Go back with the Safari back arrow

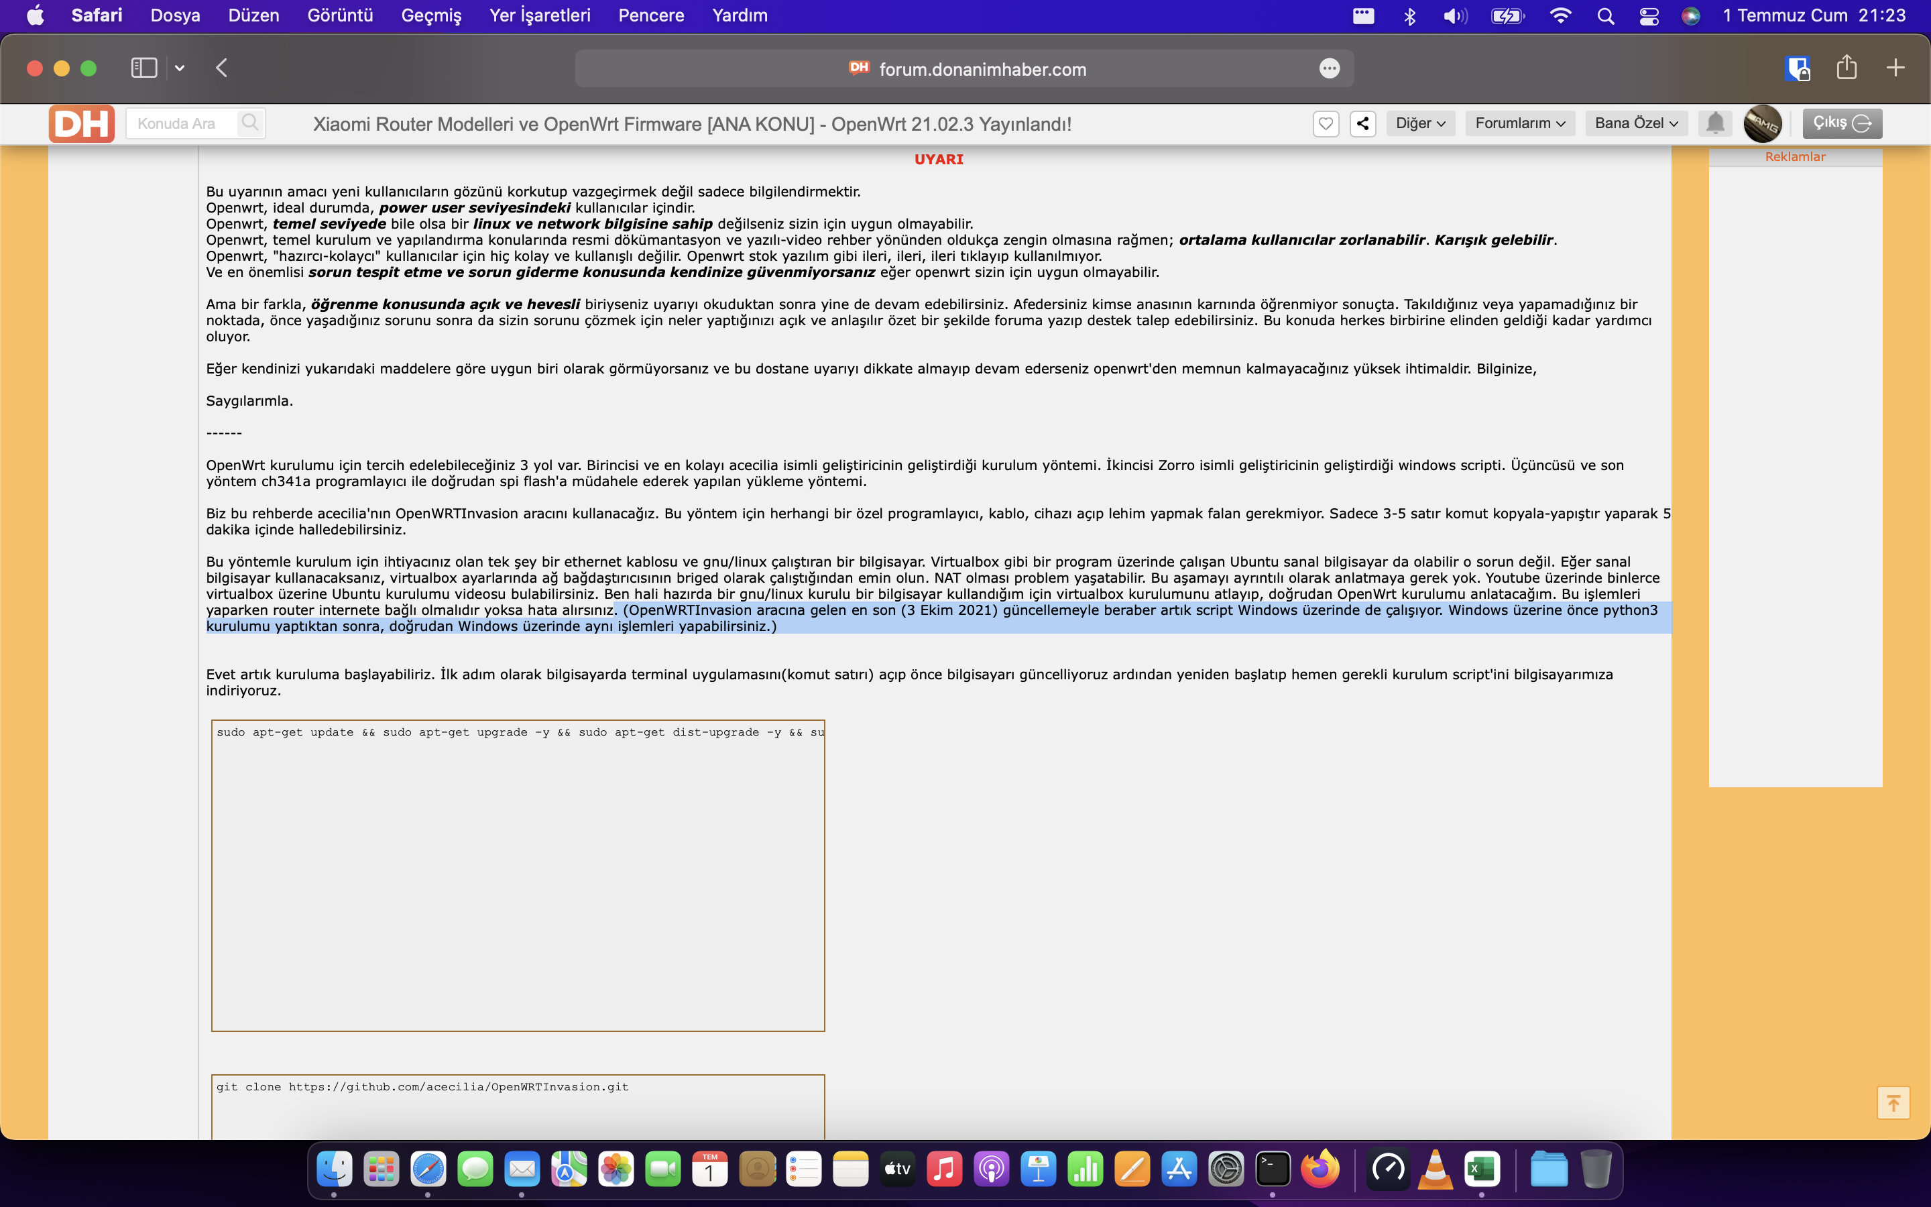coord(222,68)
